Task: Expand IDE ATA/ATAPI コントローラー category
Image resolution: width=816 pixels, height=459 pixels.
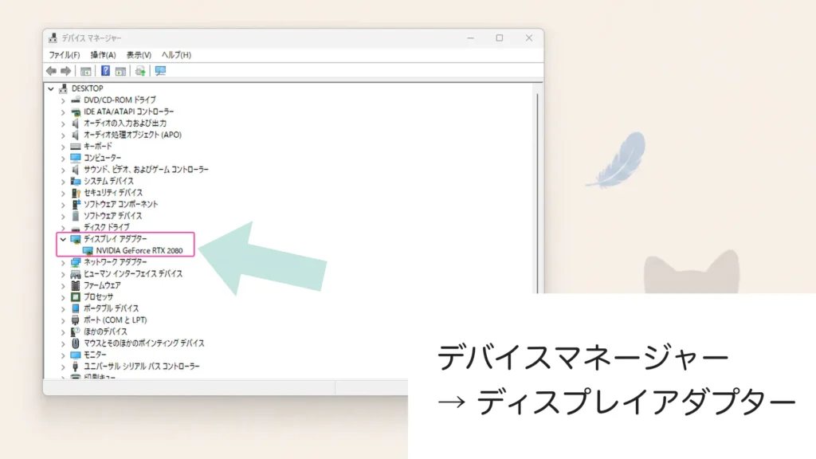Action: [63, 112]
